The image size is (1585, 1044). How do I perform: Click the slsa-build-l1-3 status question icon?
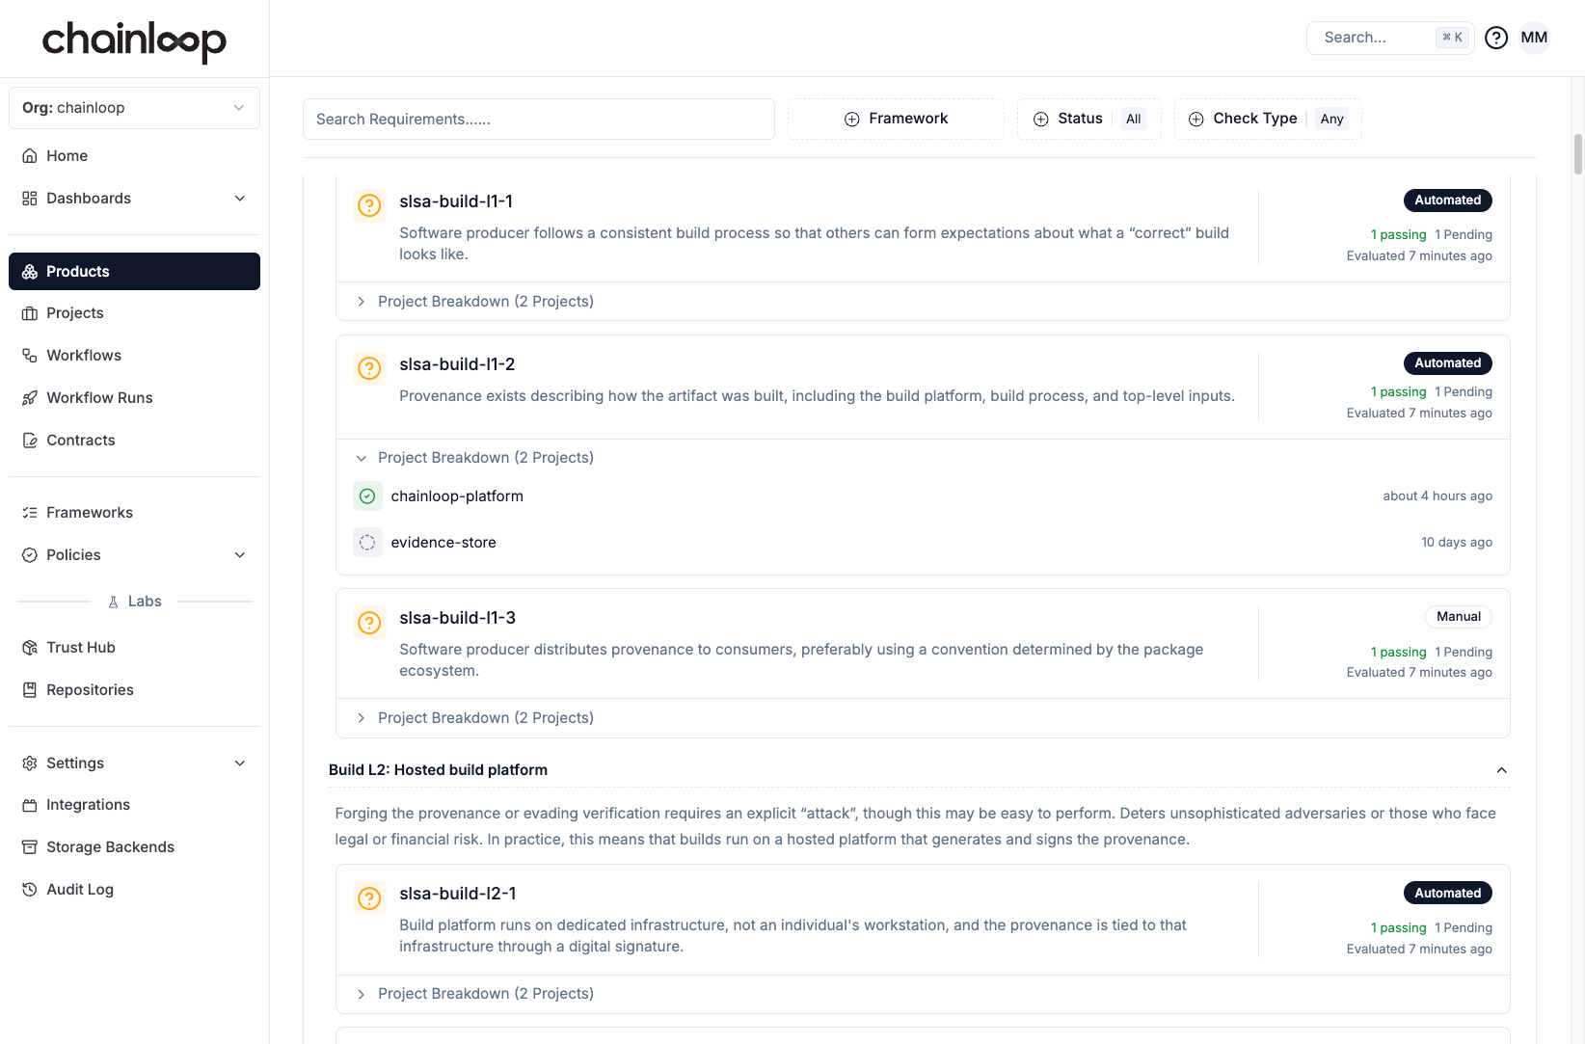(369, 622)
